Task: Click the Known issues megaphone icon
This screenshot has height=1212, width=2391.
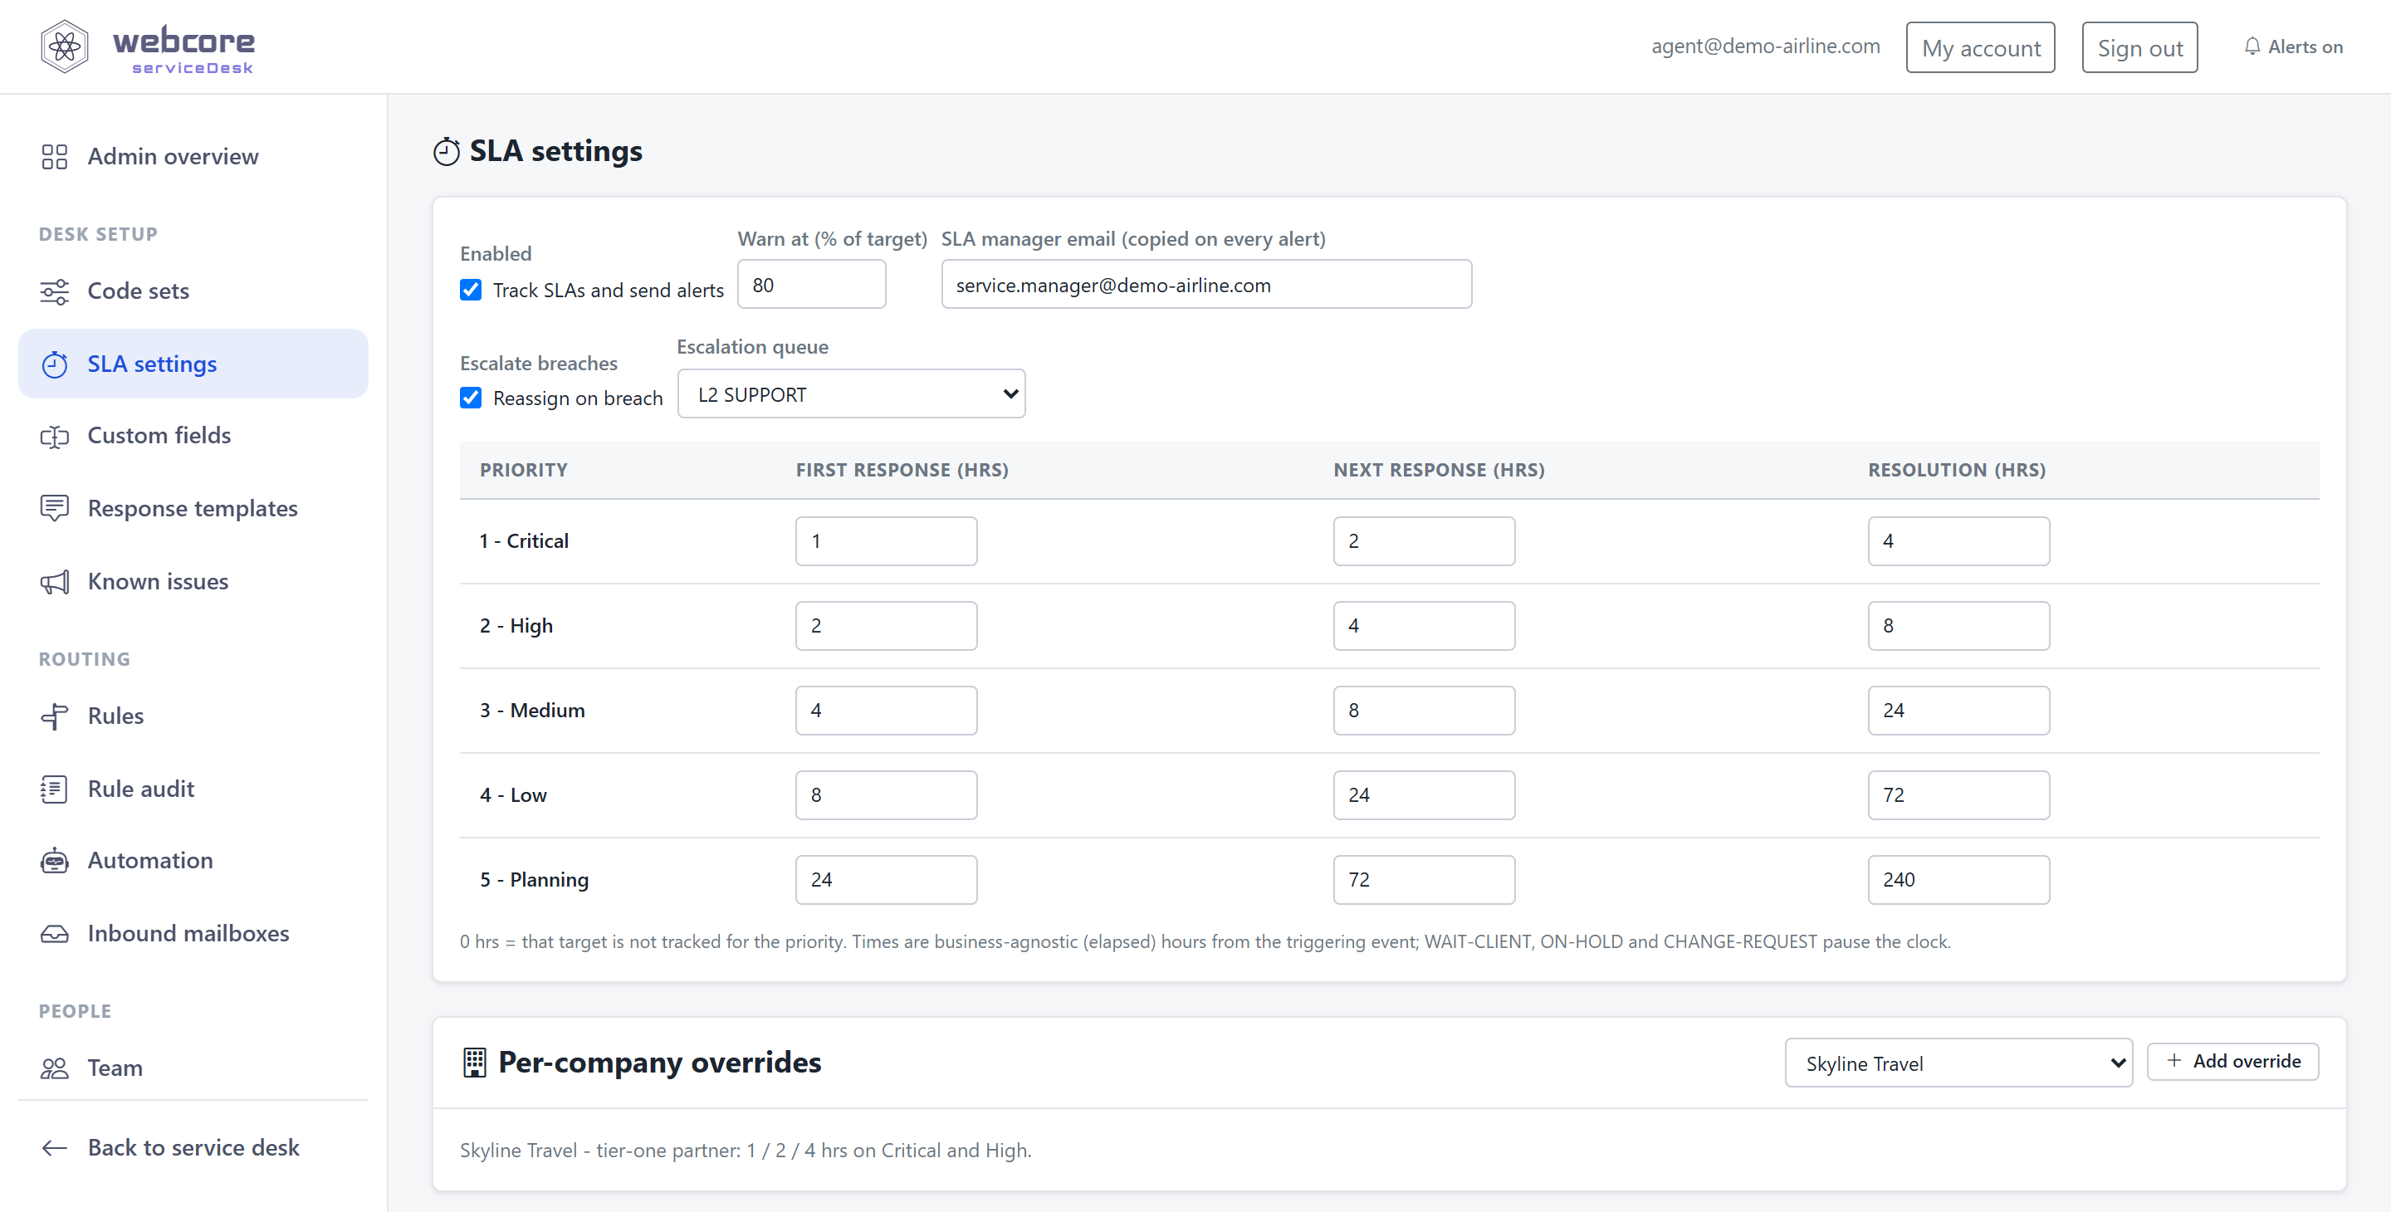Action: (x=55, y=582)
